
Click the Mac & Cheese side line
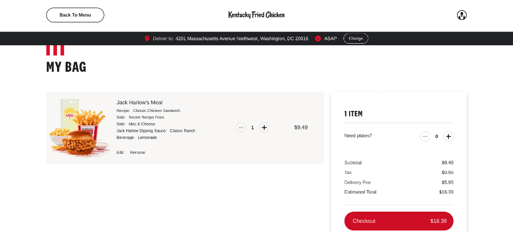tap(136, 124)
